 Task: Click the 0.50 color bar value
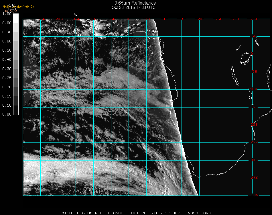[7, 50]
